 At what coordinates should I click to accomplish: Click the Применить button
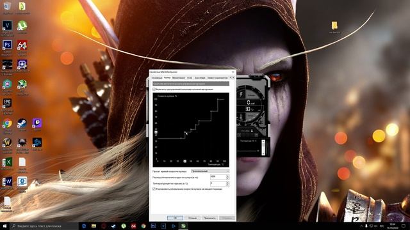pos(209,218)
